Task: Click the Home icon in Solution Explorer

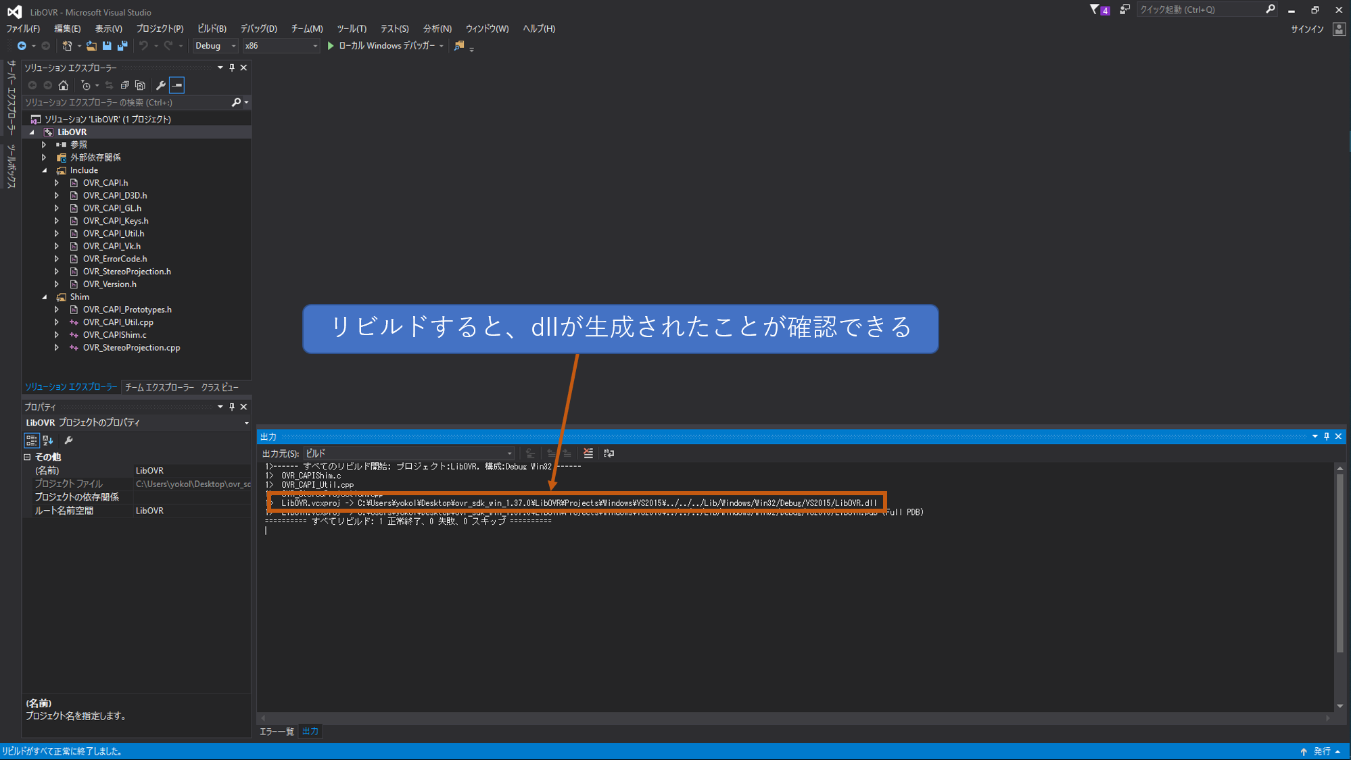Action: [64, 85]
